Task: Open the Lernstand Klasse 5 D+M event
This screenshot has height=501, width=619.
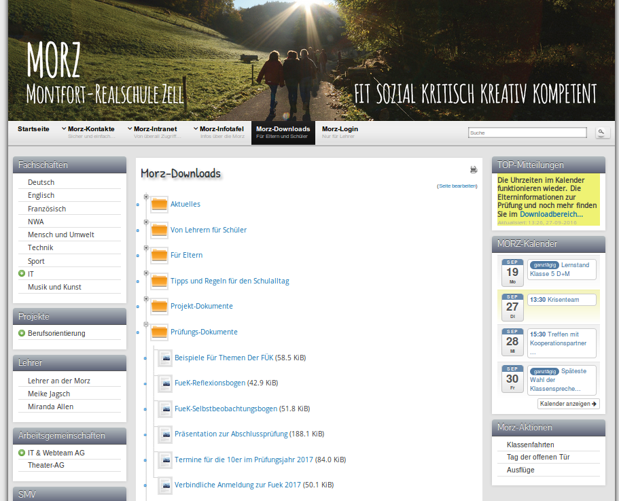Action: click(x=562, y=269)
